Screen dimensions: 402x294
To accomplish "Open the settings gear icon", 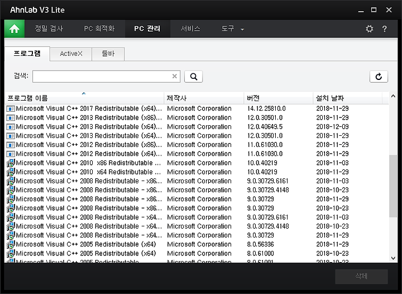I will [x=369, y=29].
